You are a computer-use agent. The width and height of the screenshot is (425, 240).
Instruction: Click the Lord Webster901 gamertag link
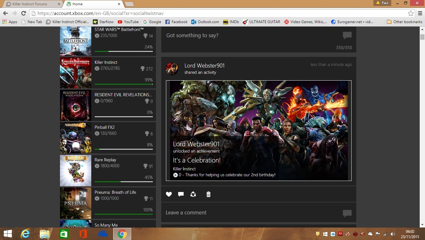(x=204, y=66)
